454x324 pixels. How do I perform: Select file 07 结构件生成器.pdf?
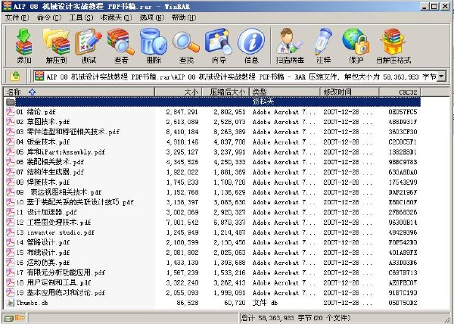[x=50, y=172]
